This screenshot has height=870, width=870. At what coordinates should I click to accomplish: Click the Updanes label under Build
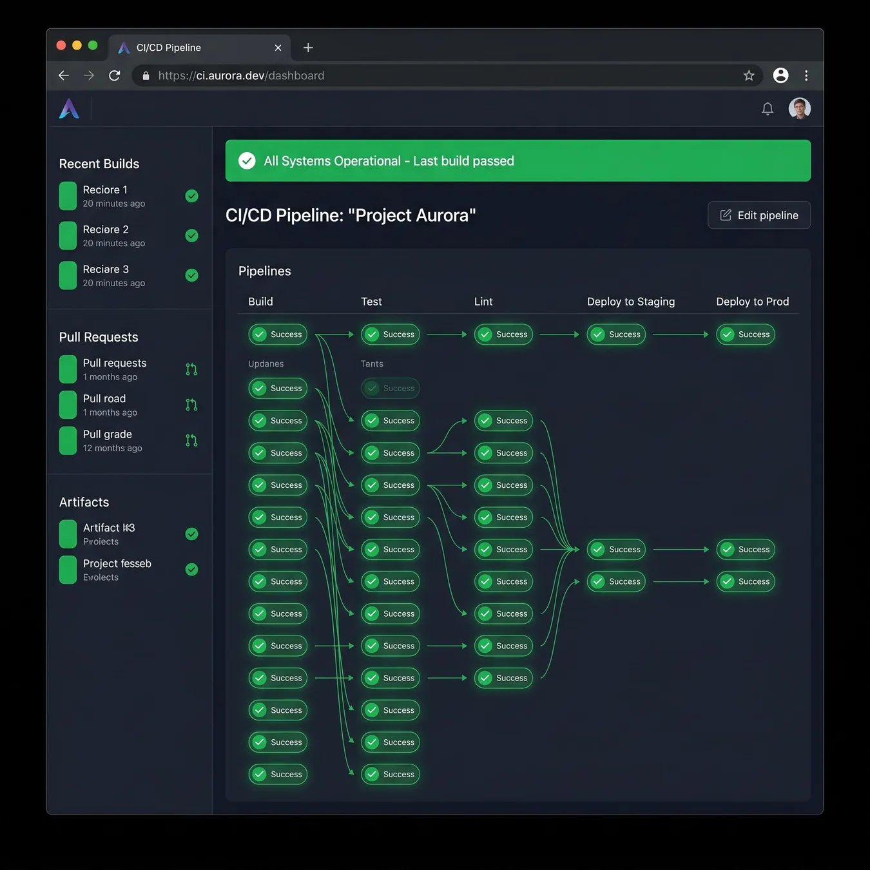coord(266,364)
